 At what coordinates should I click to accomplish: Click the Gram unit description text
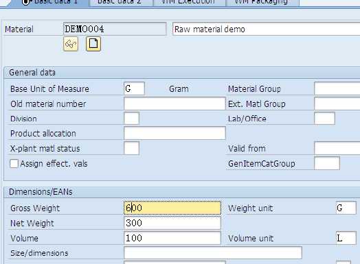[x=179, y=89]
